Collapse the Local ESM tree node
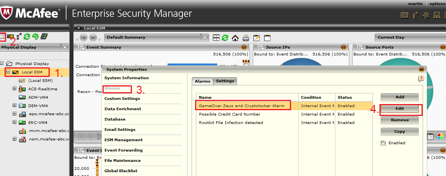The height and width of the screenshot is (176, 446). [8, 72]
